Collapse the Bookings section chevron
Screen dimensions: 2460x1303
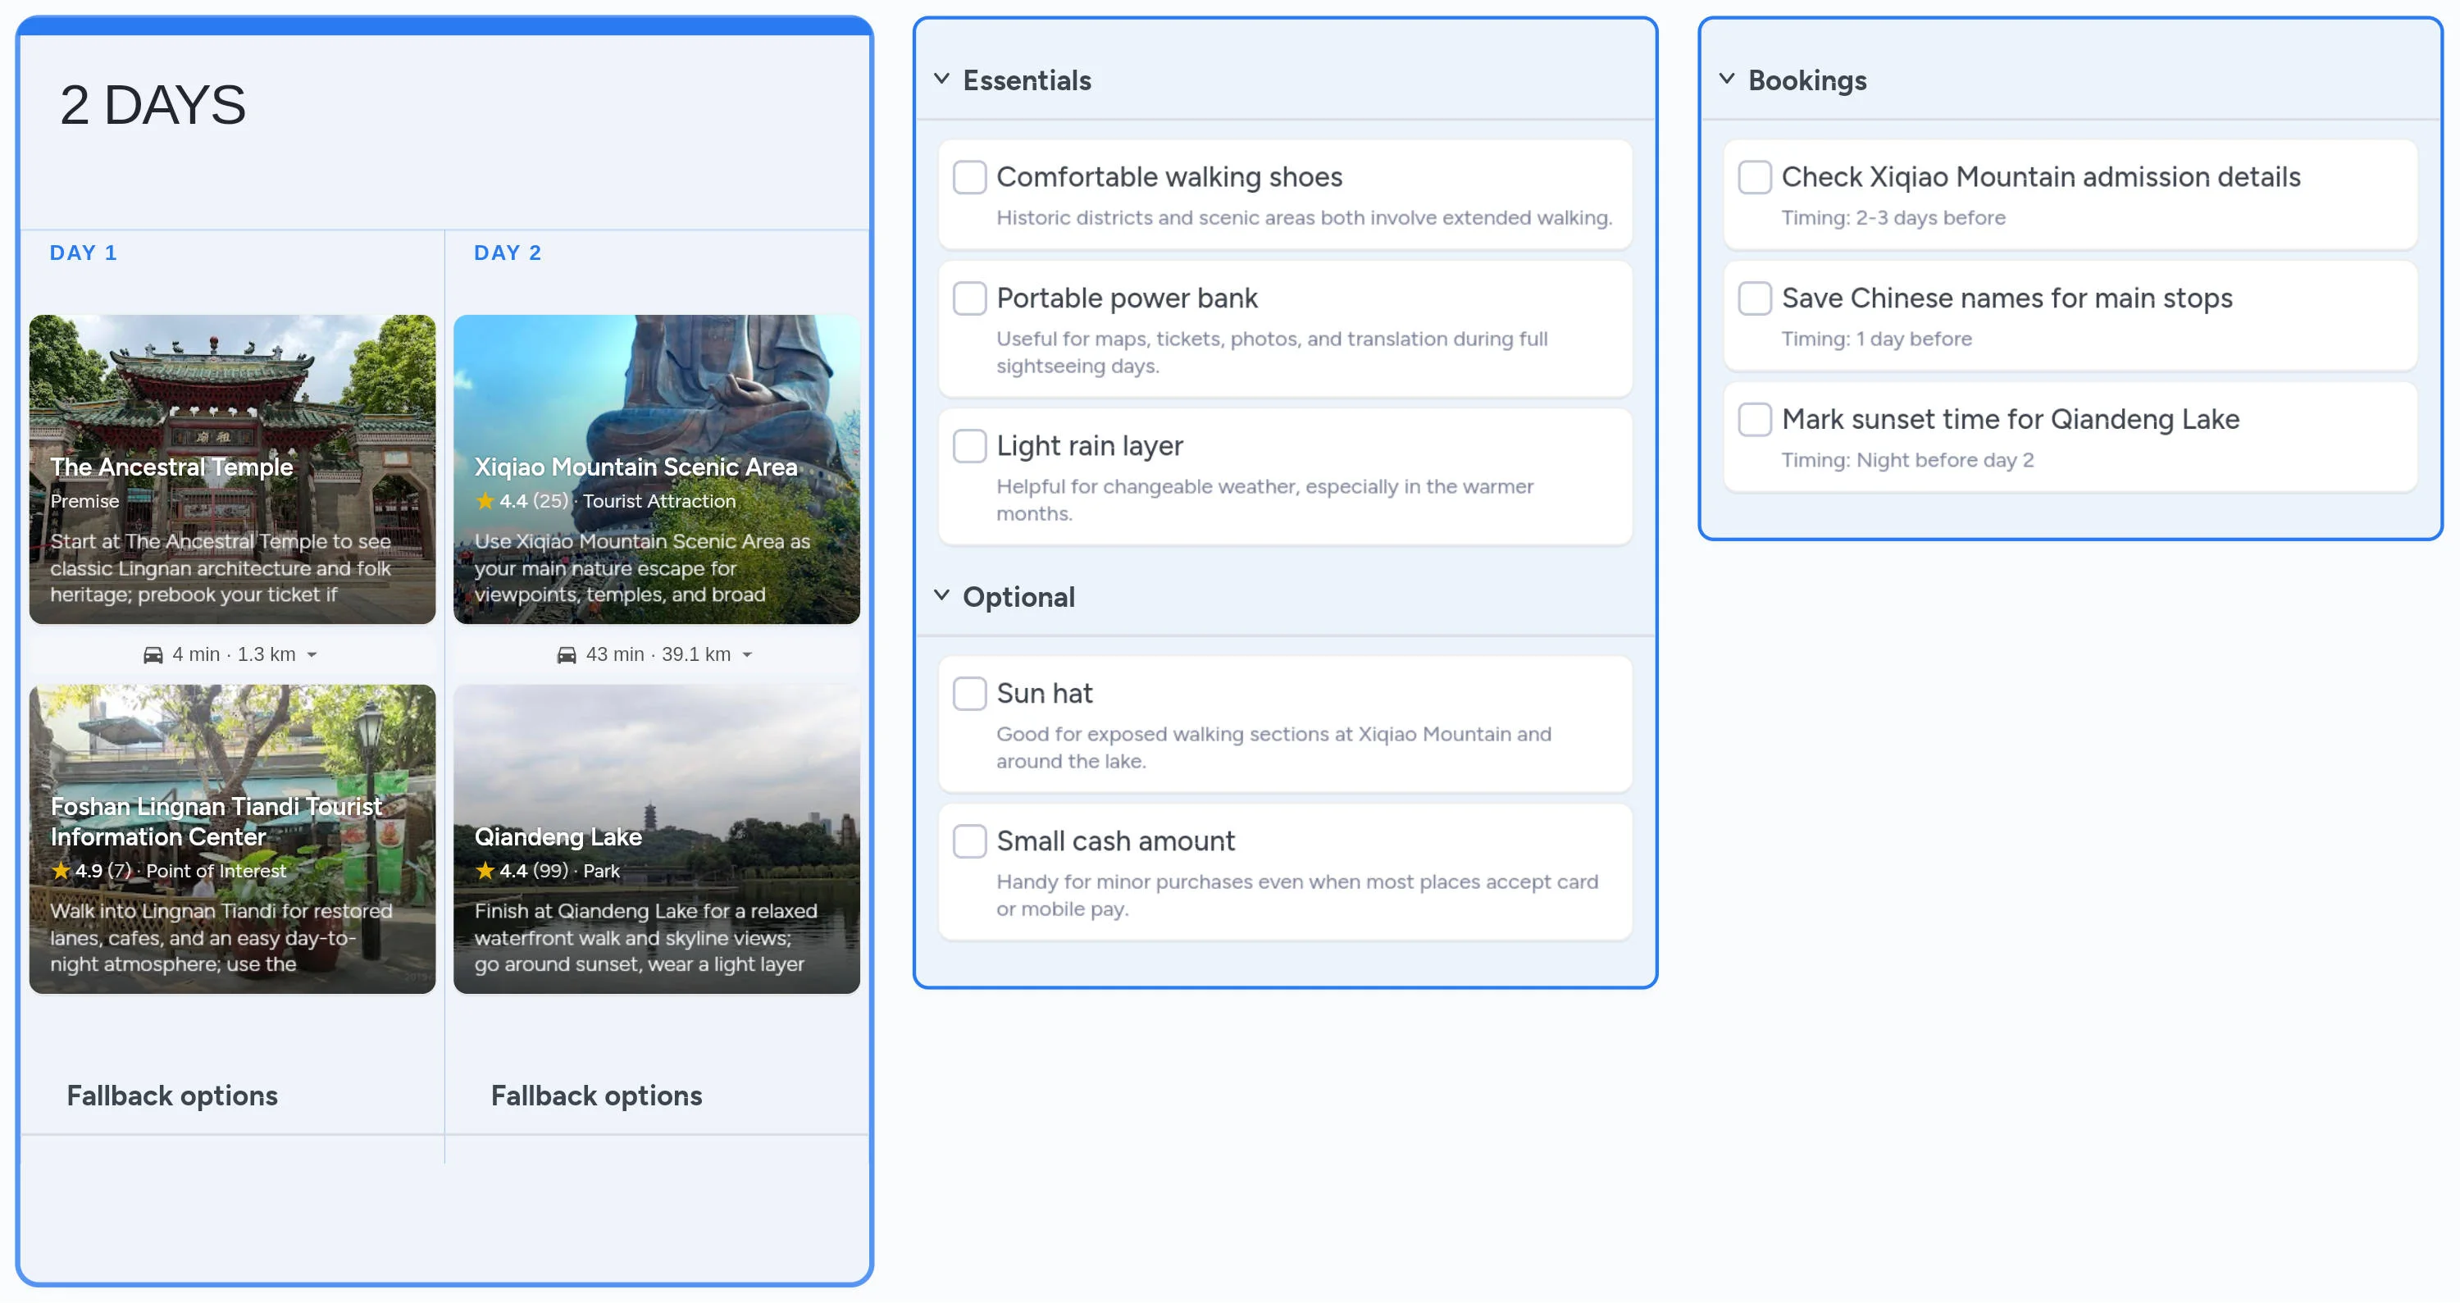pos(1727,80)
